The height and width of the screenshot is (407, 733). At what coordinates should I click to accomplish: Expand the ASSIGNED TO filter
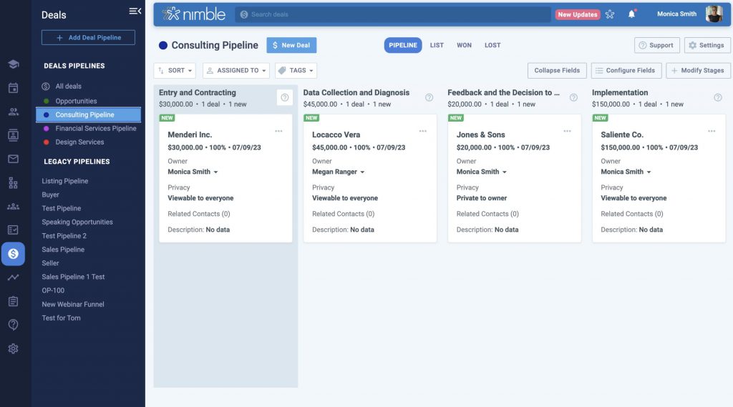click(x=236, y=71)
